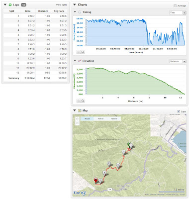Open the View Splits link
Screen dimensions: 189x199
[x=61, y=5]
